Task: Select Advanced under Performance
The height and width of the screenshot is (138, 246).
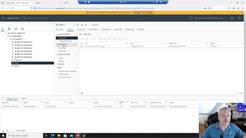Action: (62, 51)
